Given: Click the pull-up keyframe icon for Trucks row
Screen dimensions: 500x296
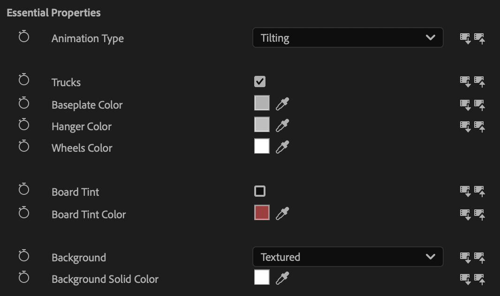Looking at the screenshot, I should click(x=479, y=82).
